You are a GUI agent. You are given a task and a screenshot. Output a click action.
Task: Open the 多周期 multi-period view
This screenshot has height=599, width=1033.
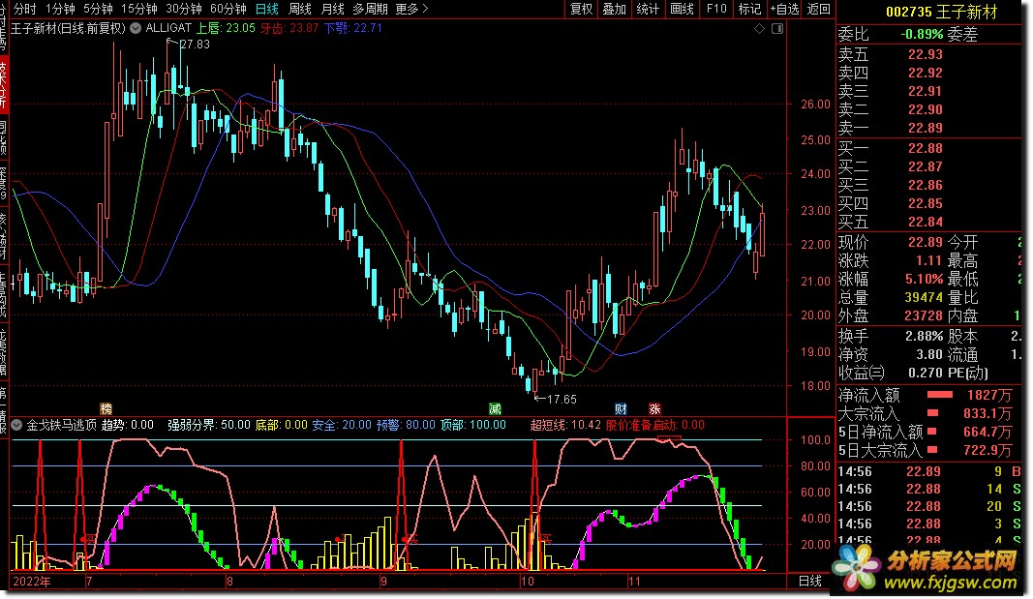coord(370,9)
